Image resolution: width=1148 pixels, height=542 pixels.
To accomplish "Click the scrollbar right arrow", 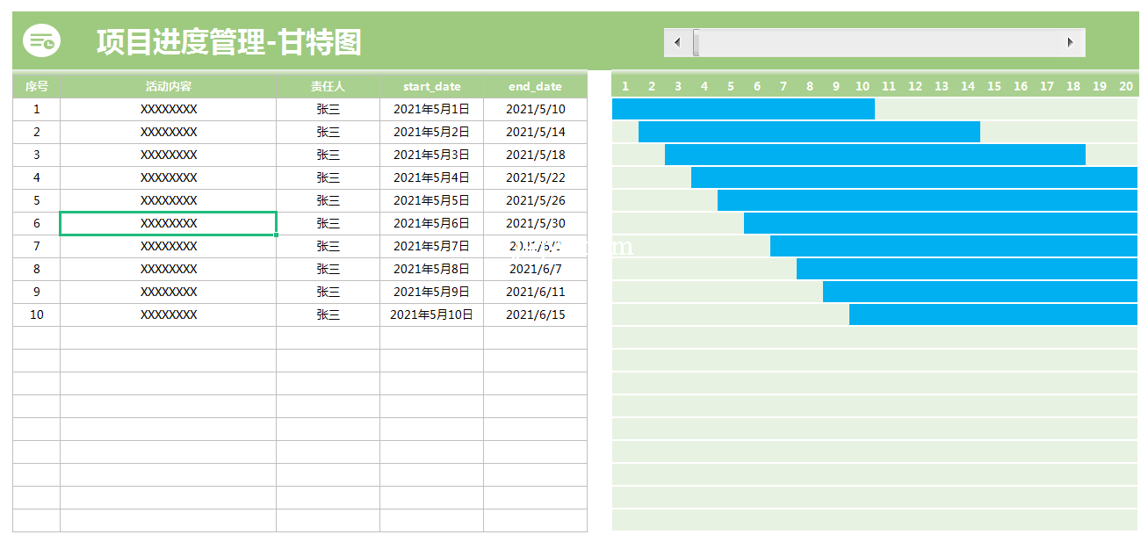I will coord(1070,42).
